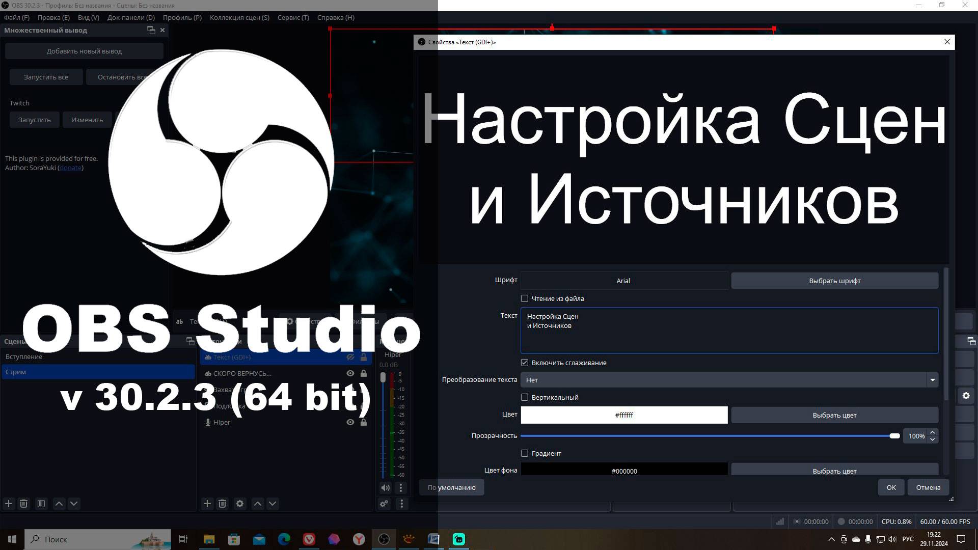Add a new source with plus icon
978x550 pixels.
[x=207, y=504]
